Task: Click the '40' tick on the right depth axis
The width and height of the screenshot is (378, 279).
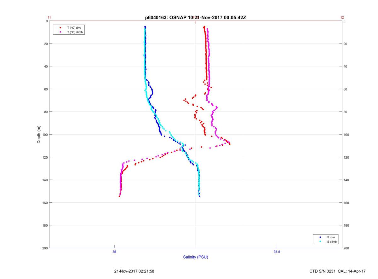Action: click(x=346, y=67)
